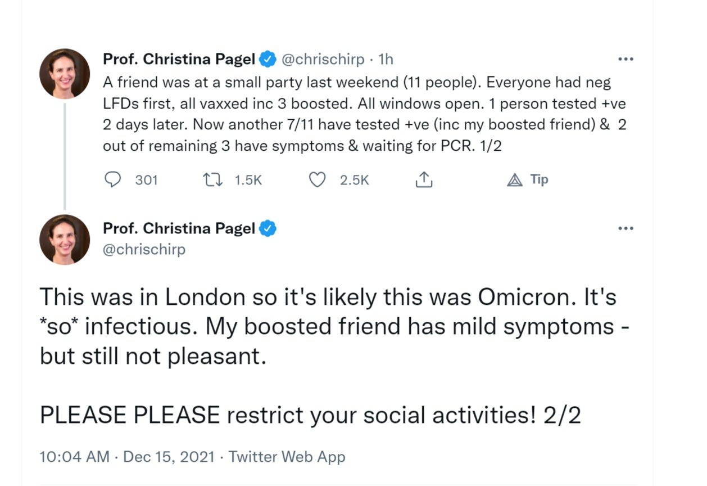This screenshot has width=707, height=486.
Task: Click the Tip triangle icon
Action: coord(514,180)
